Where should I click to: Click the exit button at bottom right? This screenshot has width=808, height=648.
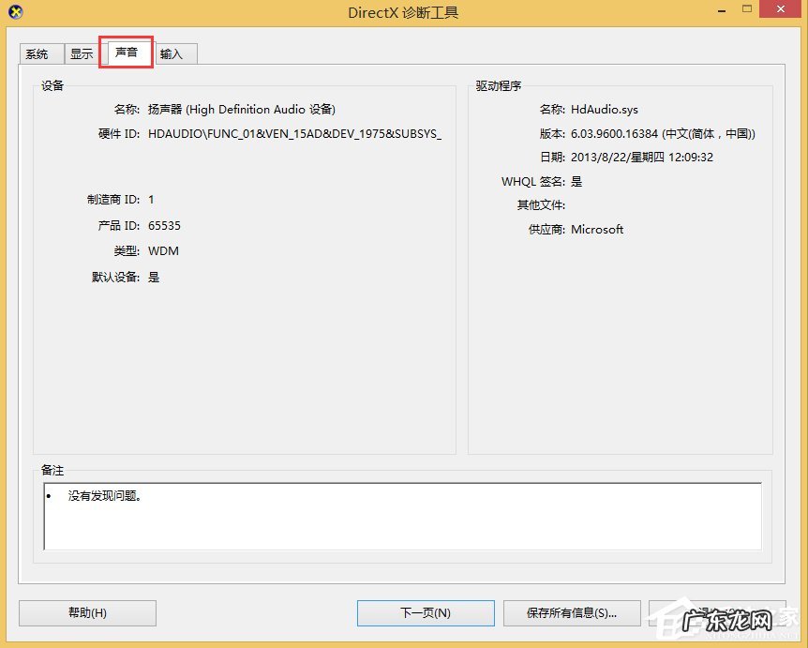tap(717, 612)
